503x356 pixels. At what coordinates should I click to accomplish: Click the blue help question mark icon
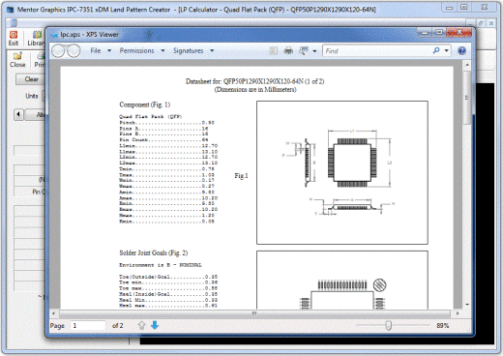pos(461,50)
